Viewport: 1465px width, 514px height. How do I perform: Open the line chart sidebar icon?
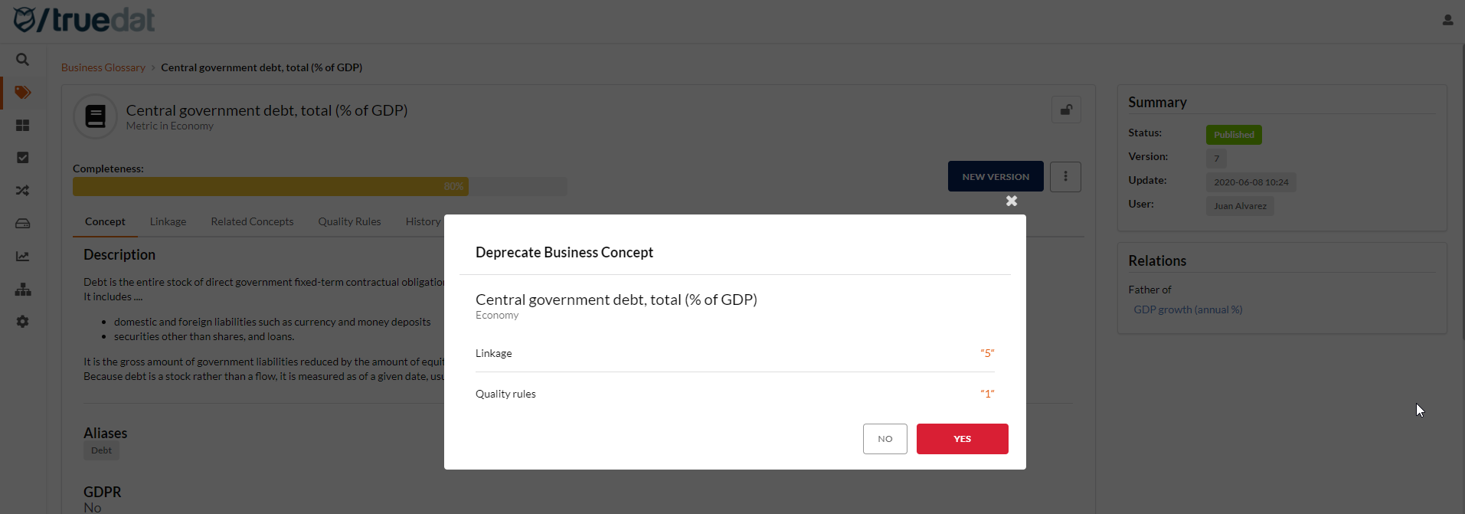22,257
